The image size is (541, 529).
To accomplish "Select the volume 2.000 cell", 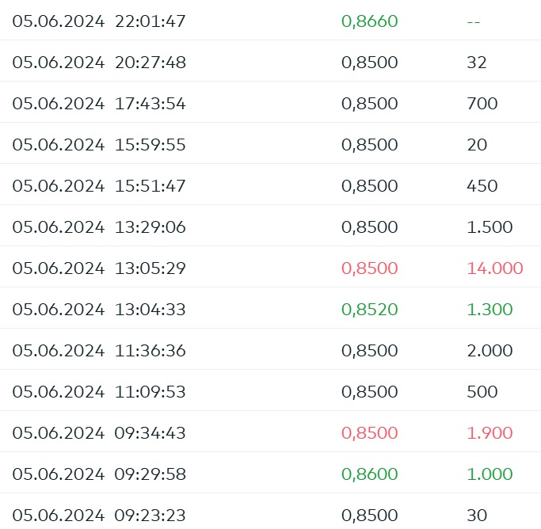I will (490, 351).
